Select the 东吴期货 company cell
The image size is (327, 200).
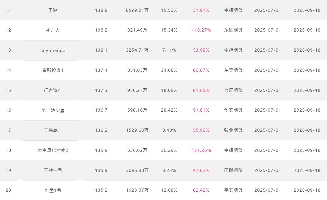pos(233,70)
